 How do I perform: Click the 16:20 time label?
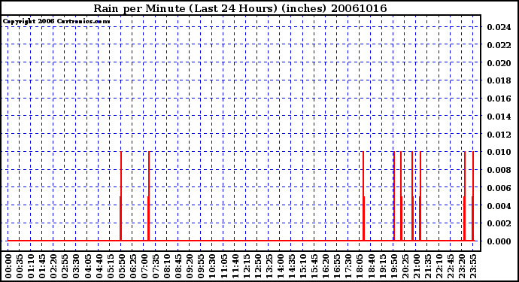(x=325, y=266)
